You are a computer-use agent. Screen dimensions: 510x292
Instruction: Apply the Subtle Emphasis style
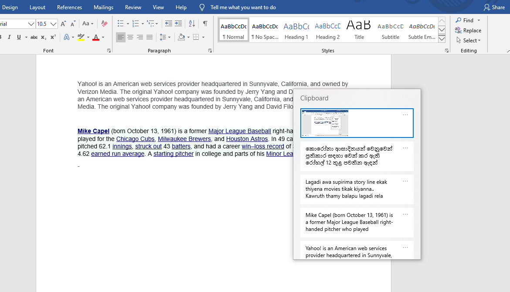(x=422, y=30)
